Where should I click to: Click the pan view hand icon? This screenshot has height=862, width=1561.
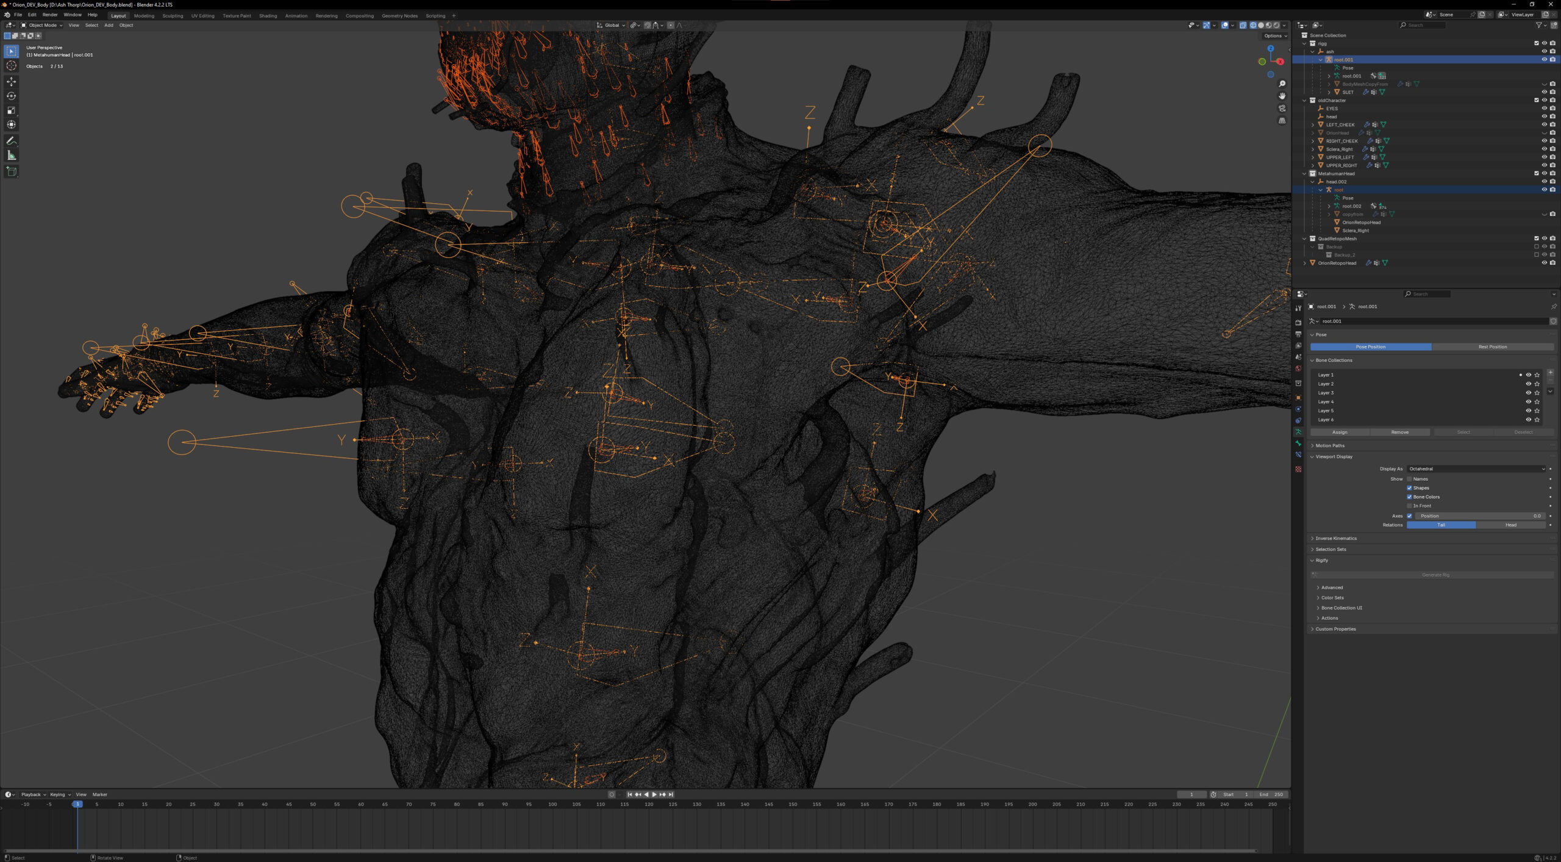coord(1282,96)
